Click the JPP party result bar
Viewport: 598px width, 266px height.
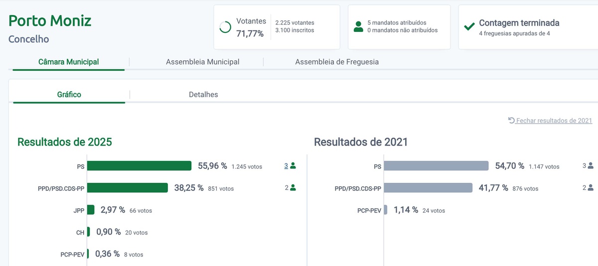91,210
